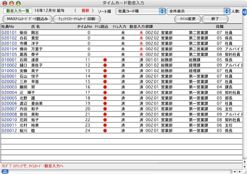
Task: Select employee number 010002 for 樋口 美佐子
Action: click(x=9, y=65)
